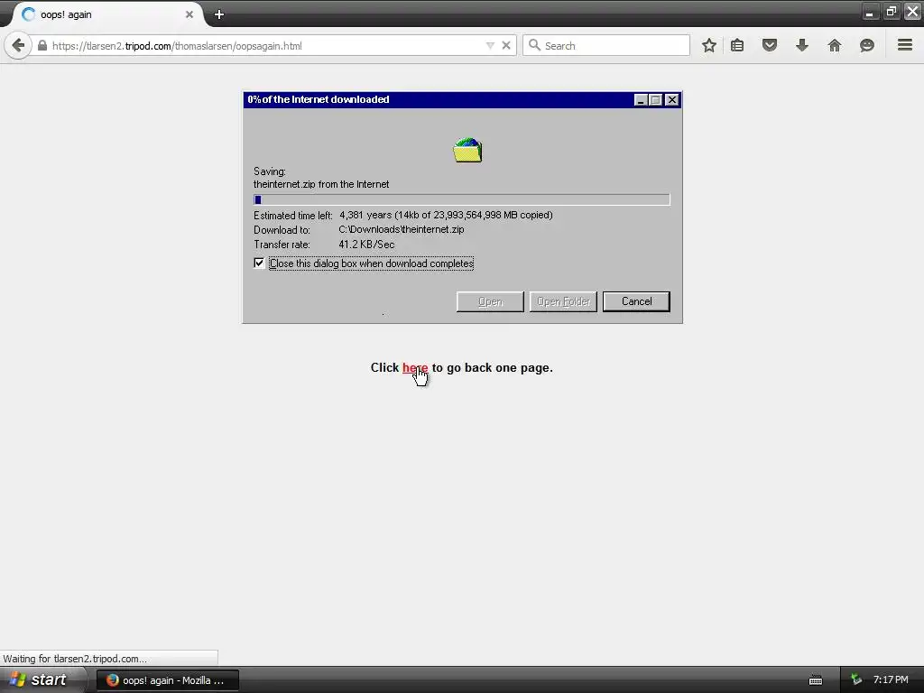
Task: Click 'theinternet.zip from the Internet' text
Action: pos(321,184)
